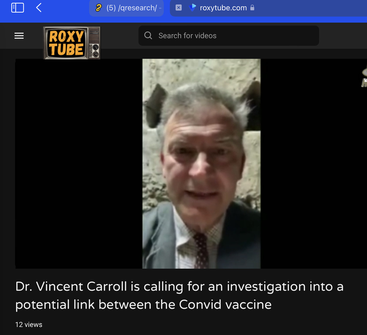
Task: Click the 12 views count label
Action: pos(29,324)
